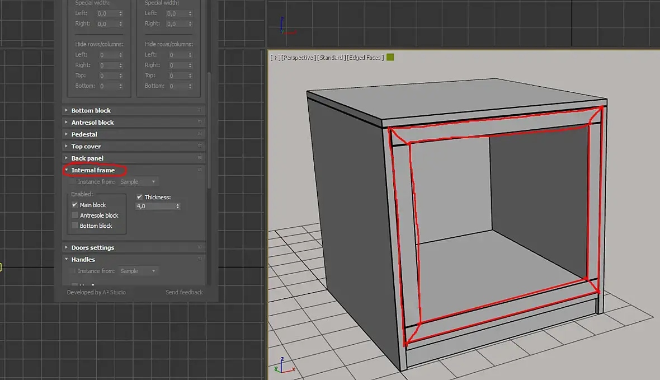The image size is (660, 380).
Task: Expand the Doors settings rollout
Action: pos(92,247)
